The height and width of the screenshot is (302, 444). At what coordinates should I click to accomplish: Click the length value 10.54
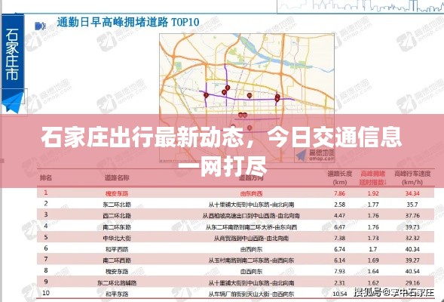339,294
